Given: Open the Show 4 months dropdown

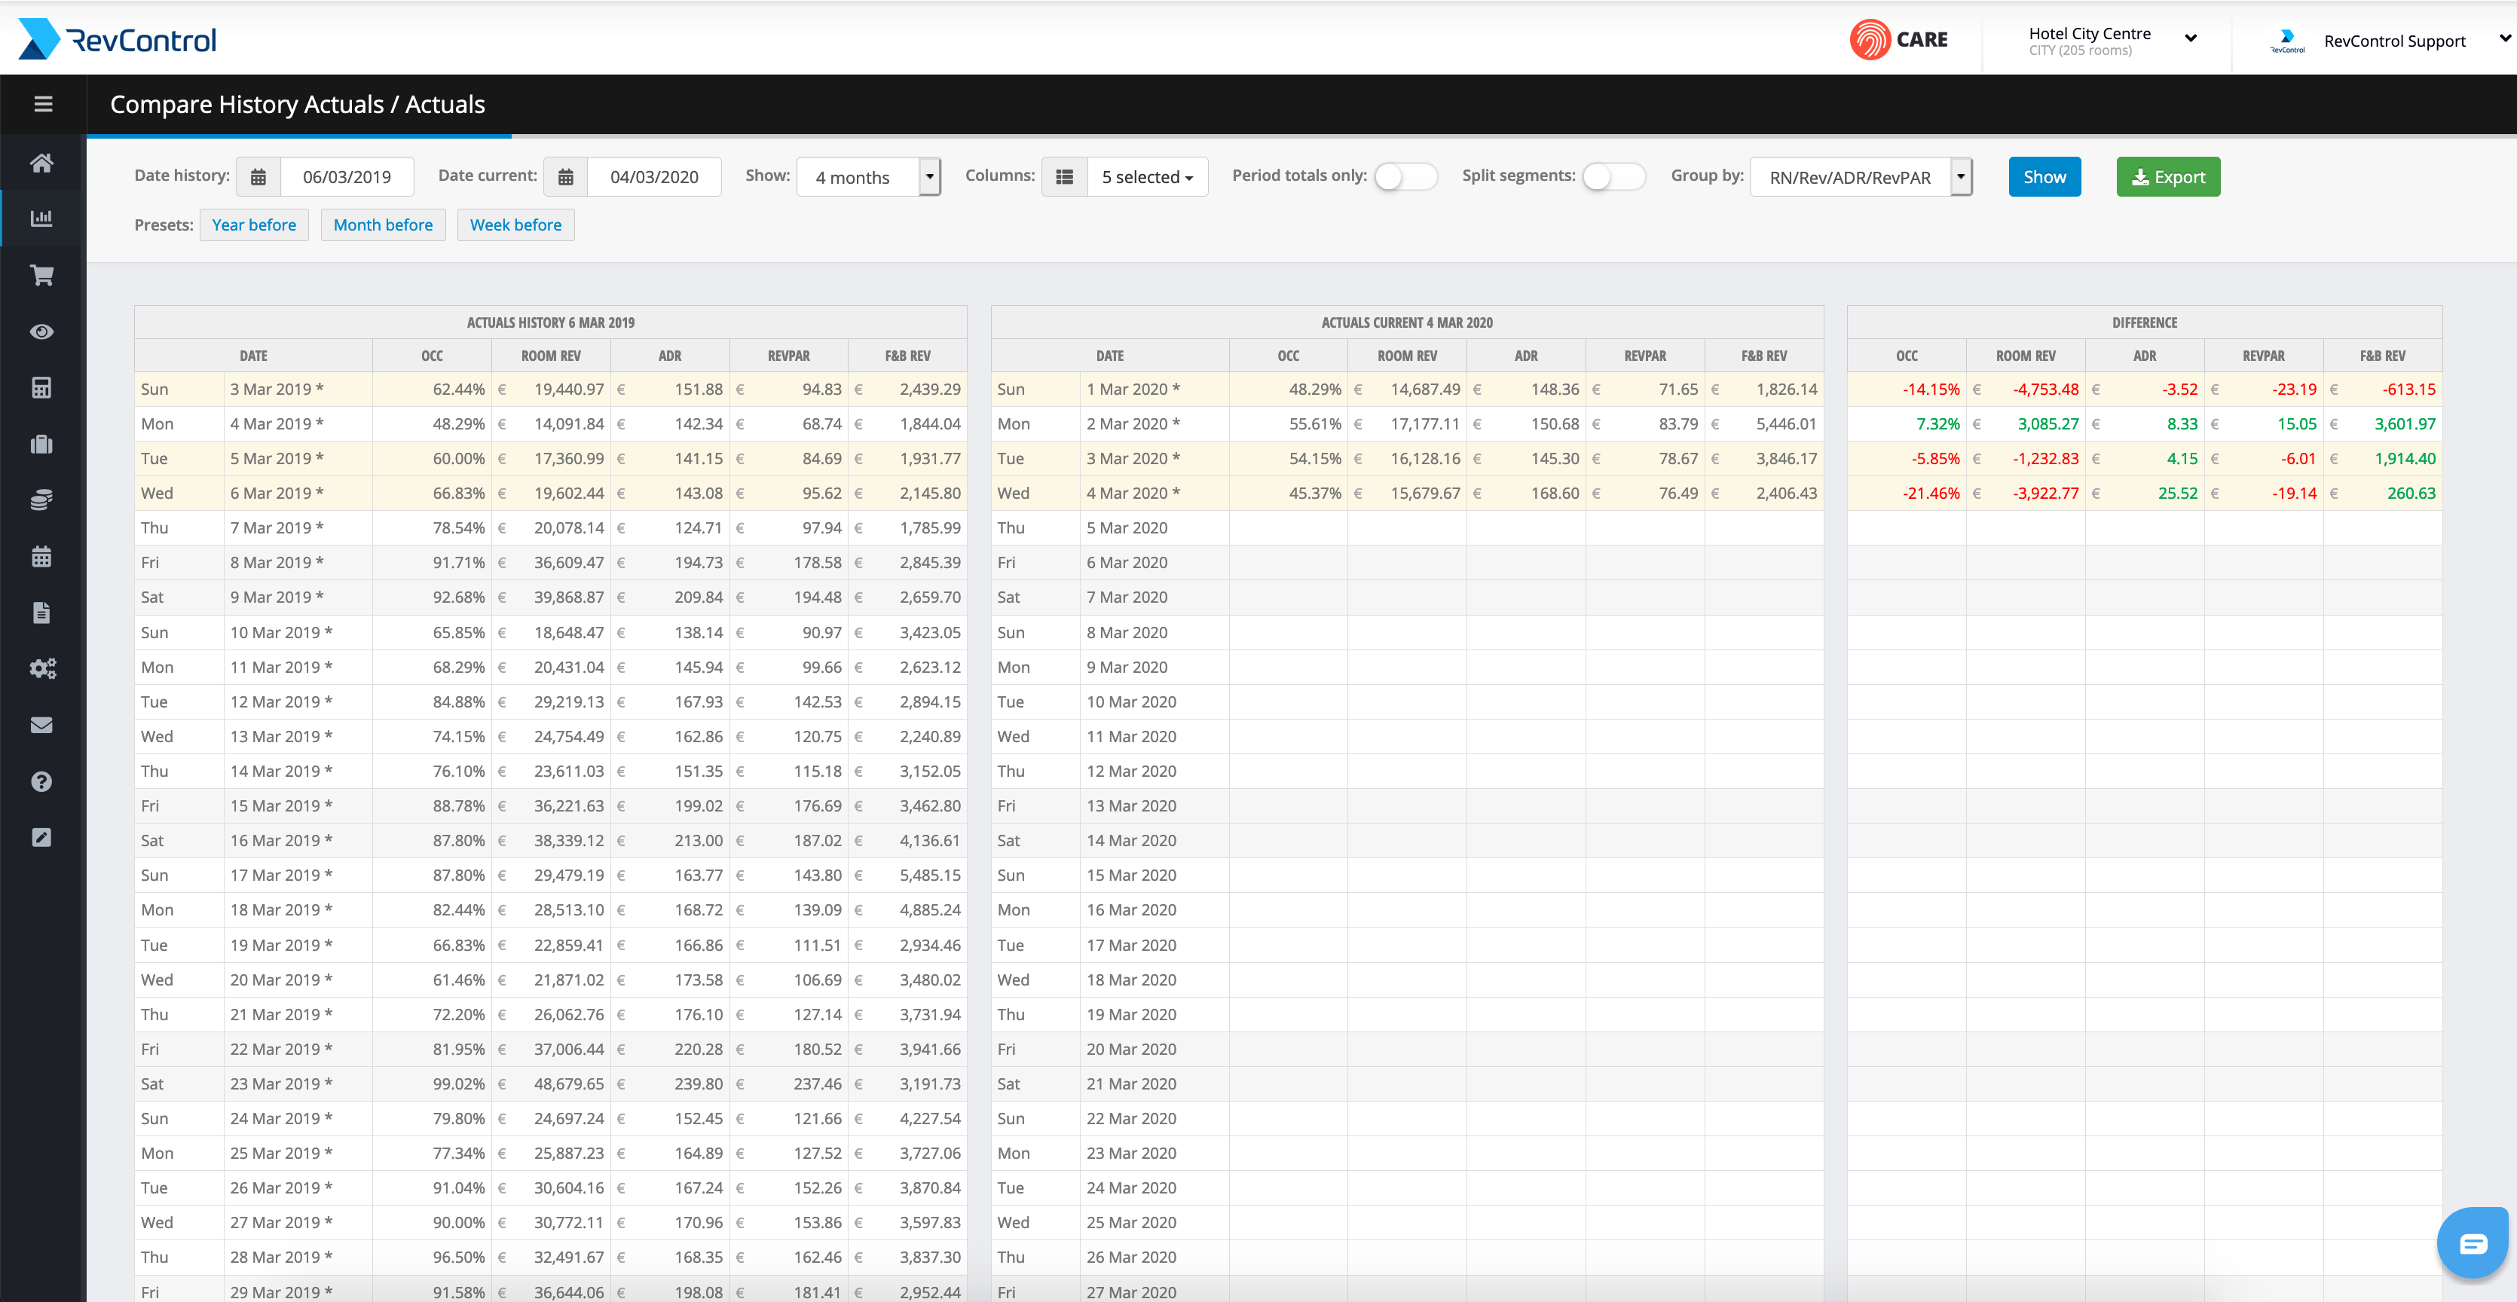Looking at the screenshot, I should pos(869,177).
